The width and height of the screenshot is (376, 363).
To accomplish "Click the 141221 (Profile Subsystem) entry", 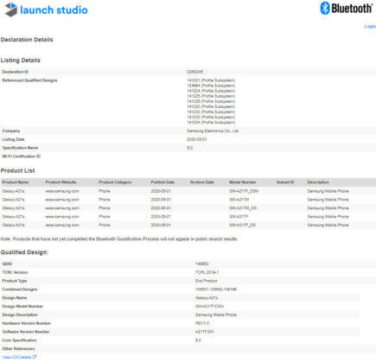I will [x=211, y=80].
